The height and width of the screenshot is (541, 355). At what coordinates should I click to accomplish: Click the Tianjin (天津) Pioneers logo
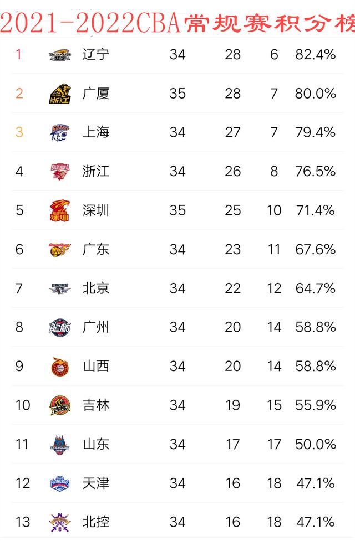[60, 483]
